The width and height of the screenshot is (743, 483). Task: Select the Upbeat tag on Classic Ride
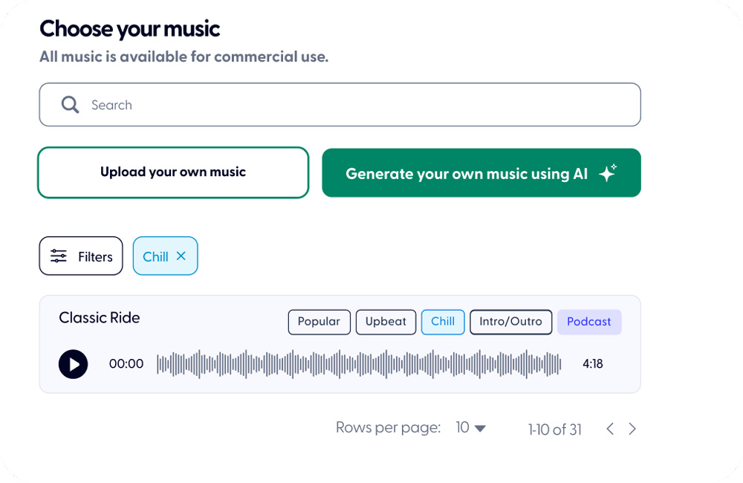coord(386,322)
